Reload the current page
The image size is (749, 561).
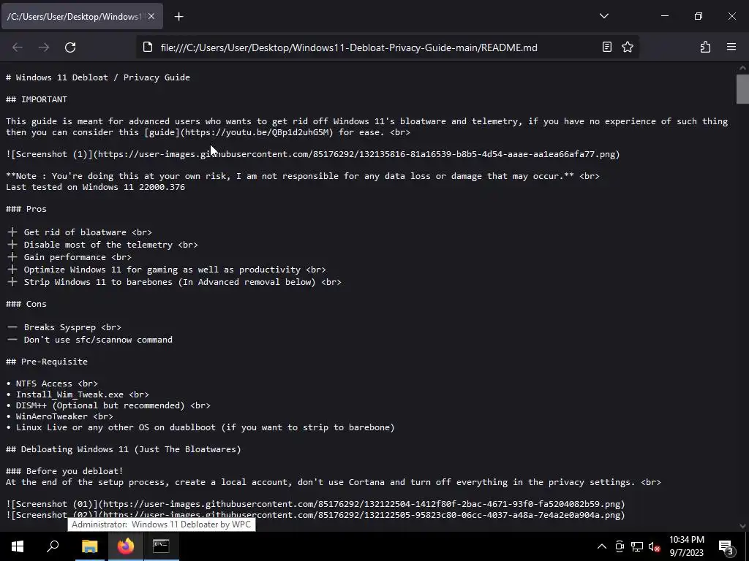coord(70,47)
